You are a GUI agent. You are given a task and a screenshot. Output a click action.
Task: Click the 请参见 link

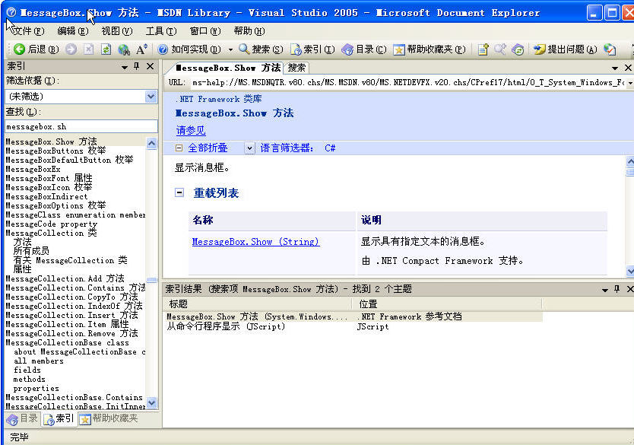pos(191,131)
